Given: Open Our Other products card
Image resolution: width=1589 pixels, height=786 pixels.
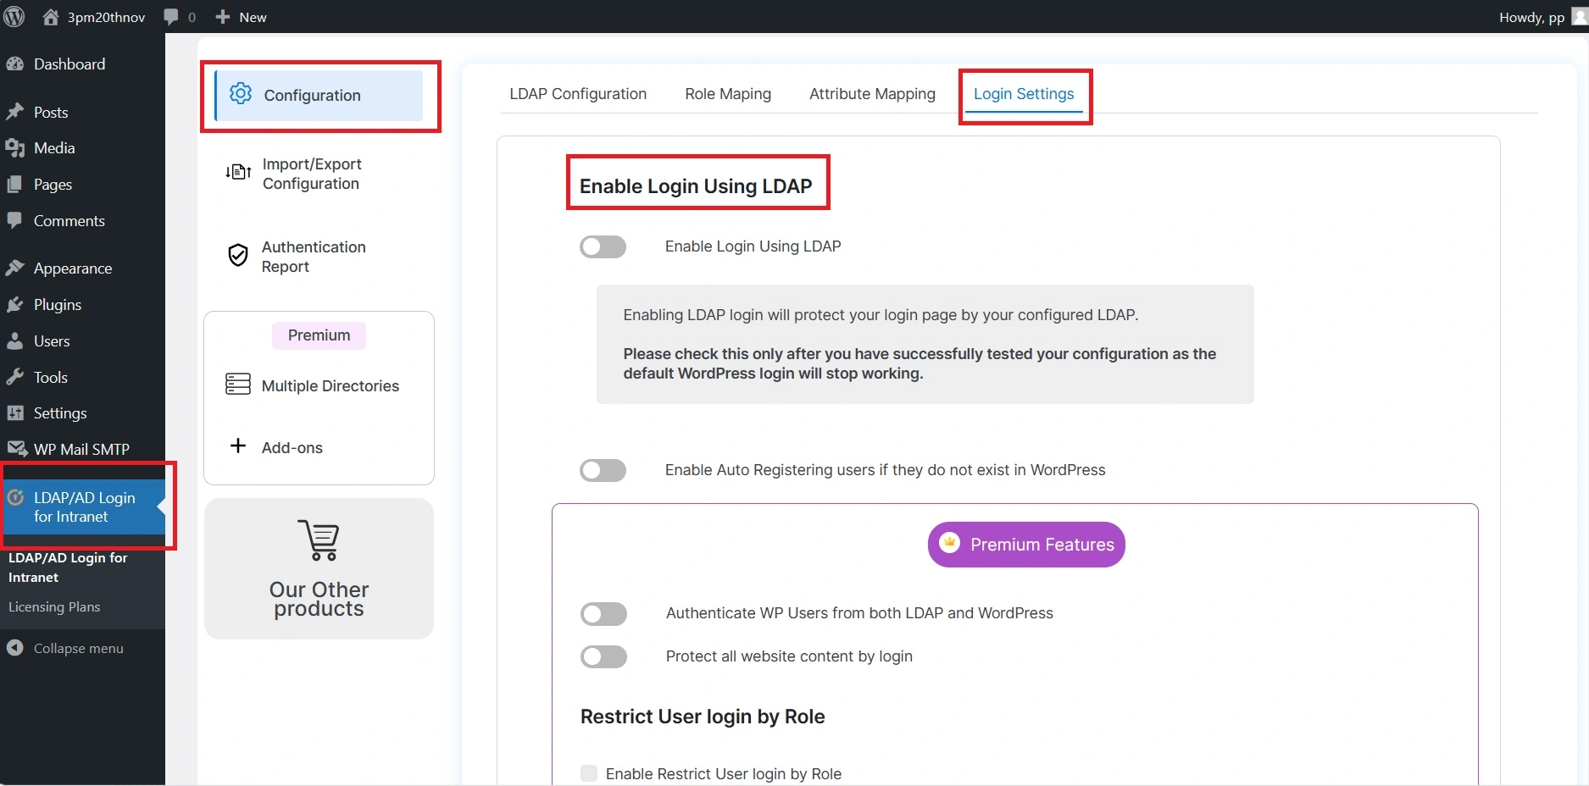Looking at the screenshot, I should 319,568.
